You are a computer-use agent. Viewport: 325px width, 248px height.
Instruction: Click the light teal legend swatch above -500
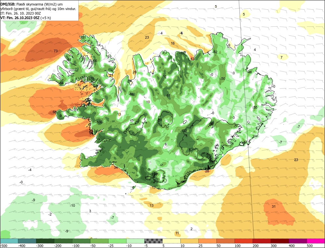(9, 241)
